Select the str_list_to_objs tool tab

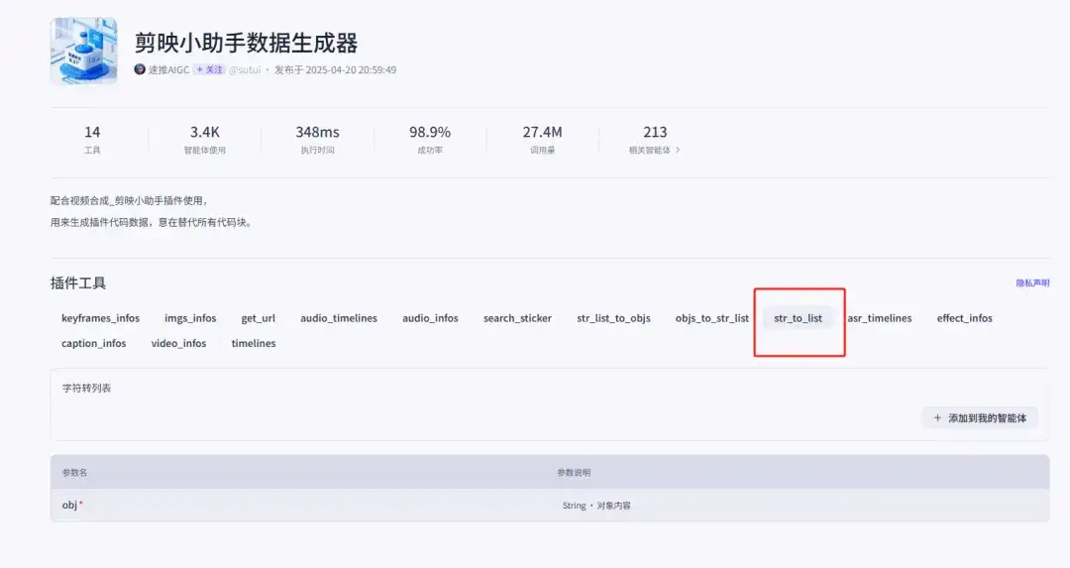tap(613, 318)
